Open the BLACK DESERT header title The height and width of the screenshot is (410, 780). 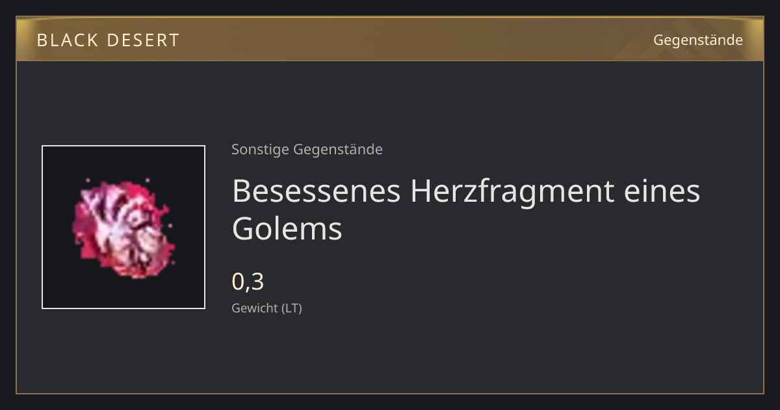point(108,40)
